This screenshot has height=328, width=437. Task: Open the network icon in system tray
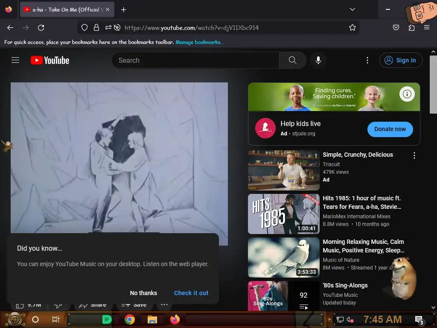point(340,319)
